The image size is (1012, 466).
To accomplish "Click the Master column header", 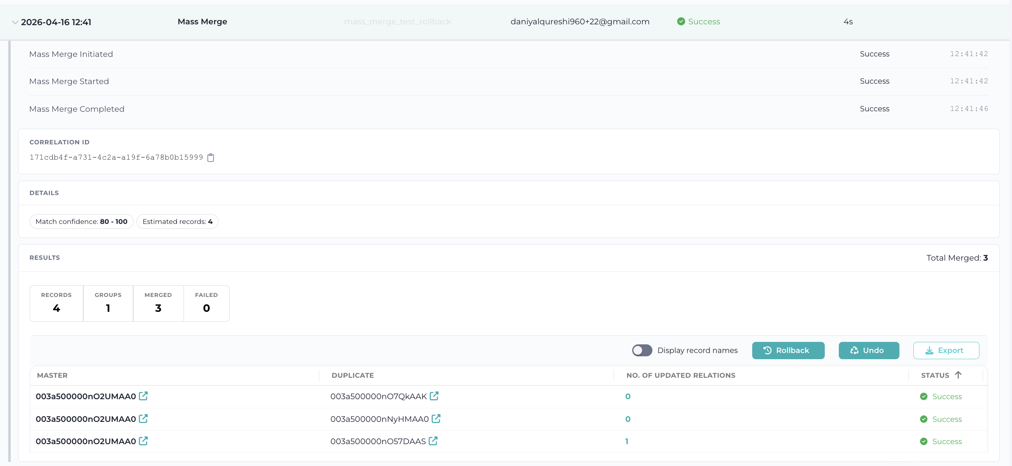I will point(52,376).
